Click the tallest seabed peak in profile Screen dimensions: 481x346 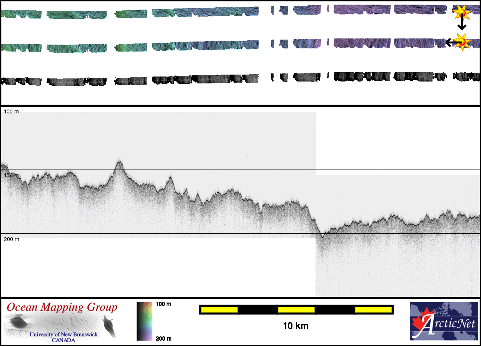click(x=119, y=162)
